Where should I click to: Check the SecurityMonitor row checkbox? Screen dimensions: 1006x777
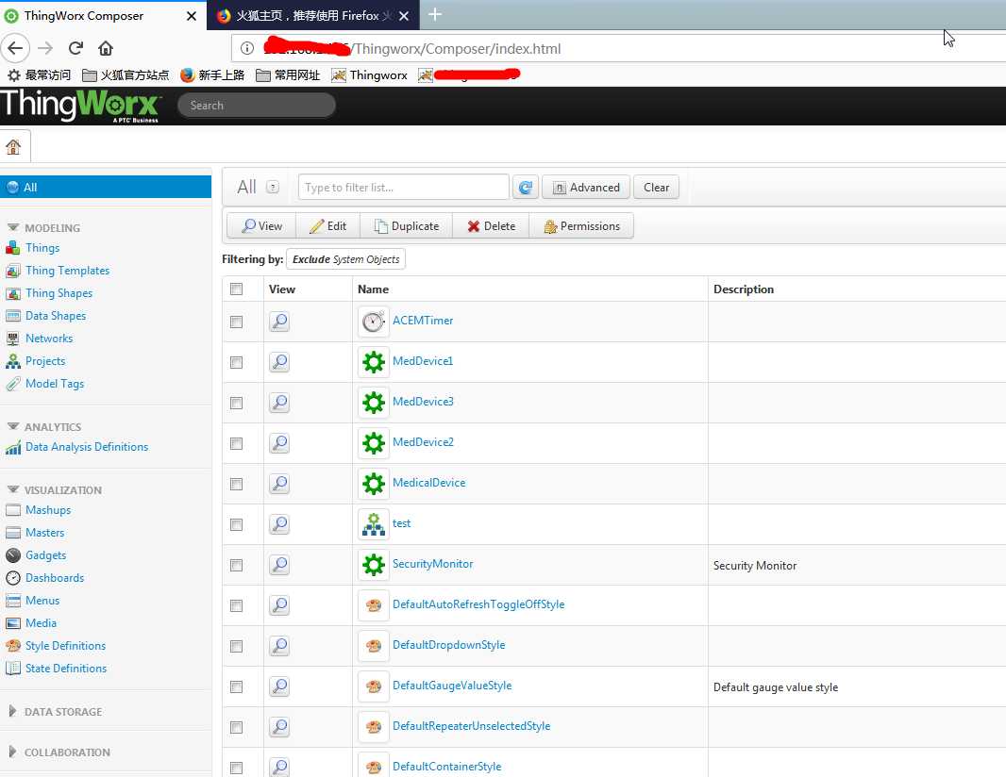[x=237, y=565]
